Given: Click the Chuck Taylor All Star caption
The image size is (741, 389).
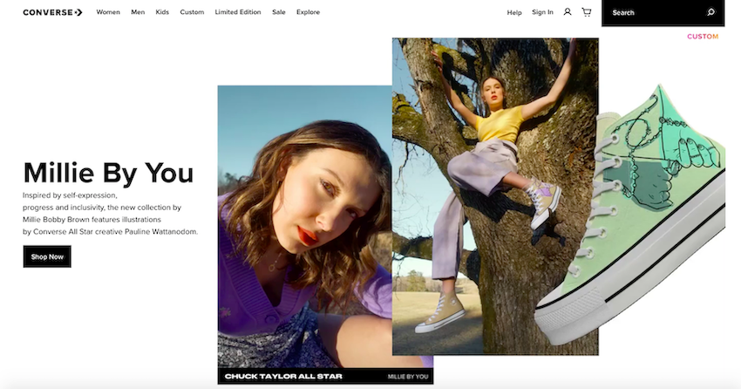Looking at the screenshot, I should click(x=283, y=376).
